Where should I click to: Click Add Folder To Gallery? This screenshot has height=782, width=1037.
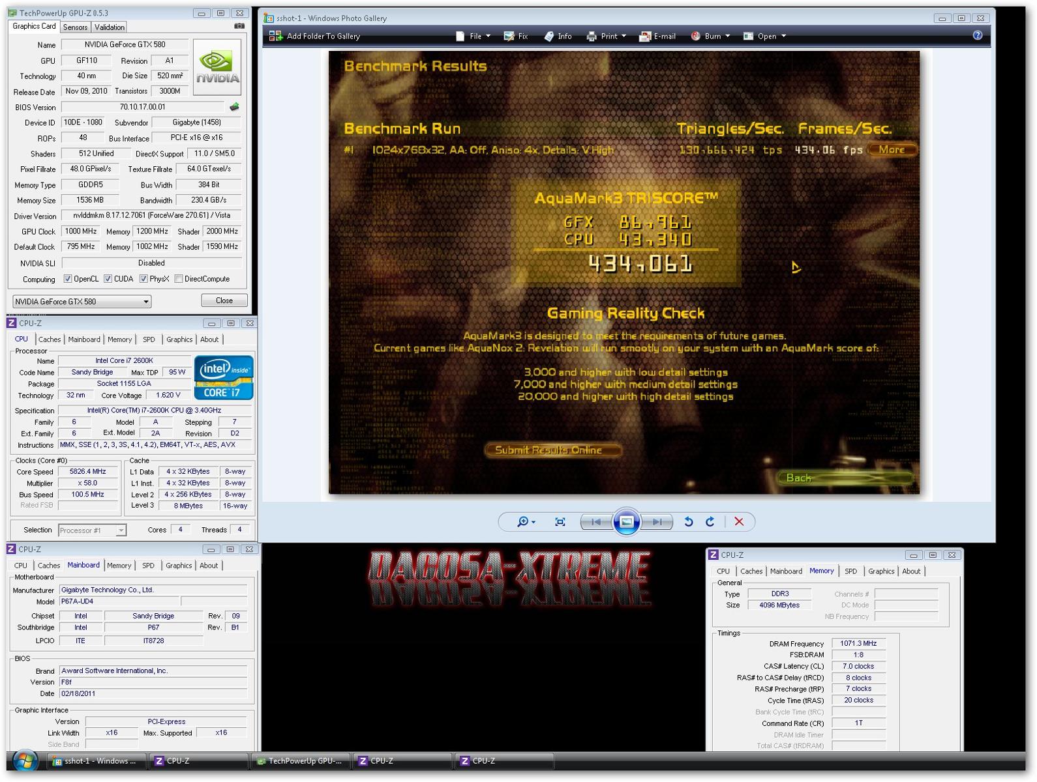coord(315,36)
